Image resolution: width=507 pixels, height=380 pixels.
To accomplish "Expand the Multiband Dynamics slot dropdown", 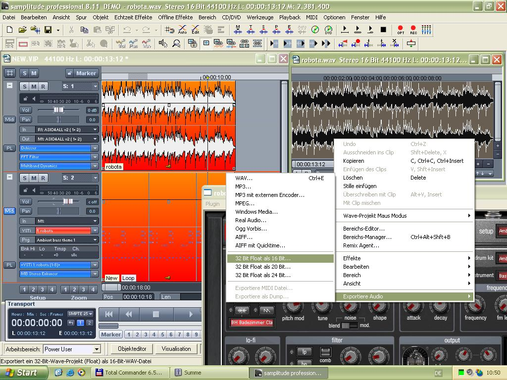I will (x=95, y=166).
